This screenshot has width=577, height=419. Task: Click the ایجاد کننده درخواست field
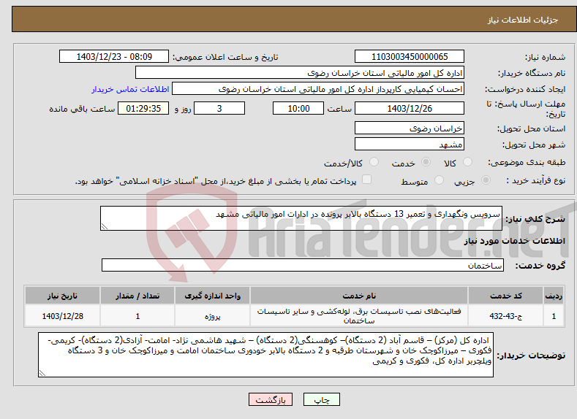click(x=318, y=89)
